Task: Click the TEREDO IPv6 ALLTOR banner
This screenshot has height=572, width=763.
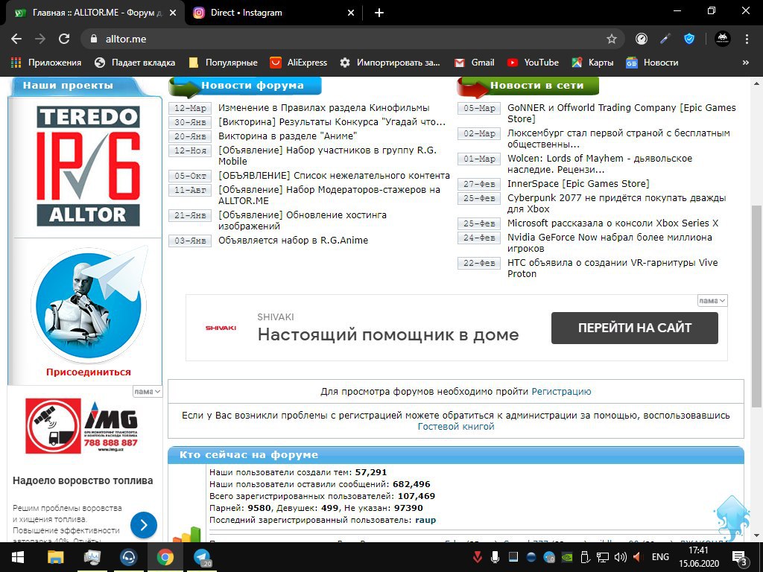Action: tap(88, 166)
